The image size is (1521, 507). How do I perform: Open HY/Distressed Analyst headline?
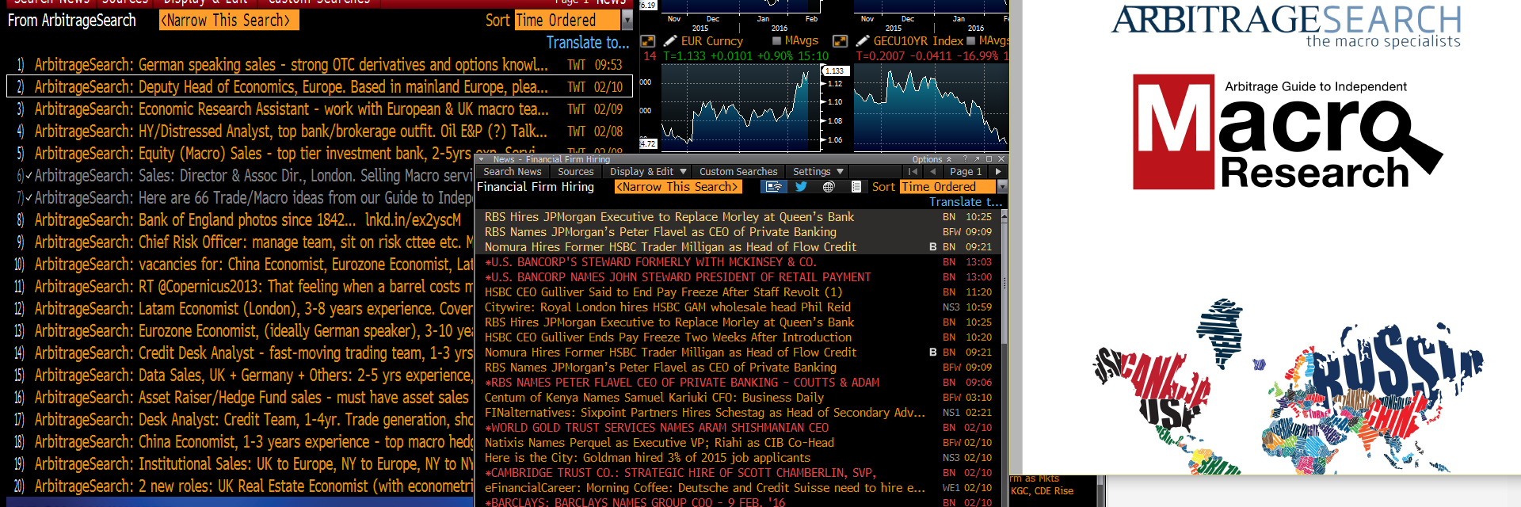tap(319, 131)
